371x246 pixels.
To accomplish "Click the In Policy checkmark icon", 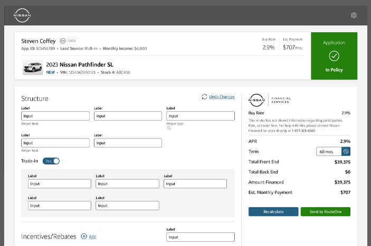I will [334, 56].
